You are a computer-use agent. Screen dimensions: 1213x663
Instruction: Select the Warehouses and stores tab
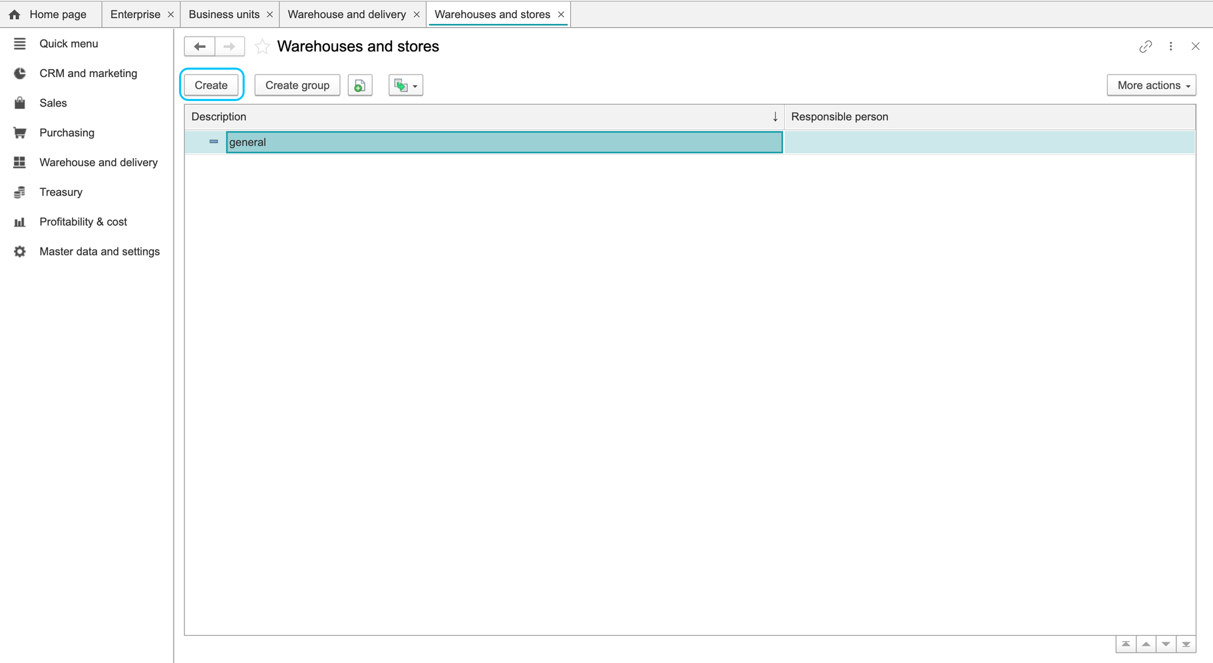492,15
